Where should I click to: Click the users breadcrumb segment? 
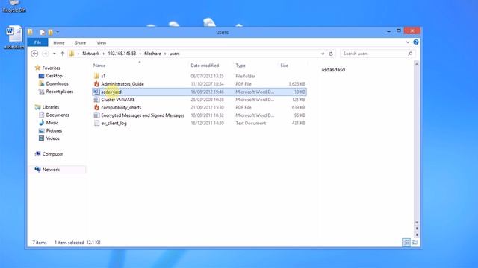[x=174, y=54]
